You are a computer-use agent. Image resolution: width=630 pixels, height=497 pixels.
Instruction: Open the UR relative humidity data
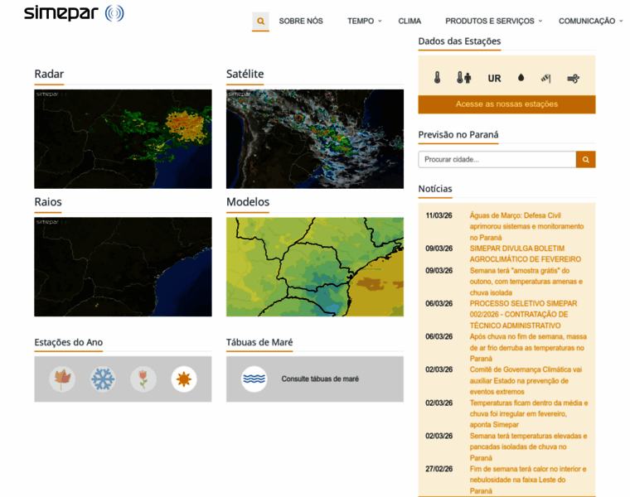click(494, 78)
